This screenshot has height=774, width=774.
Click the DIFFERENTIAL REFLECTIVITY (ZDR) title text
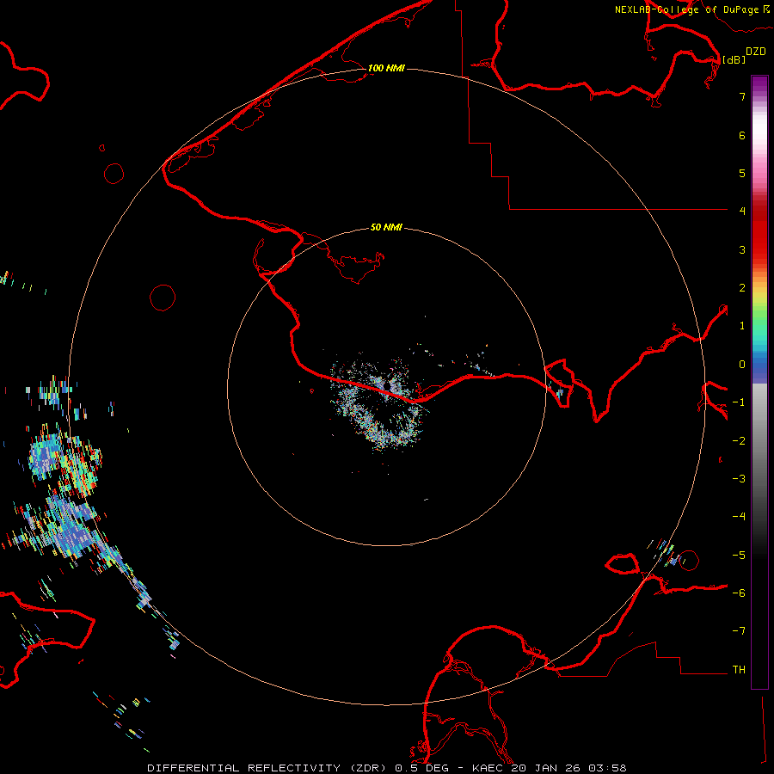click(x=268, y=768)
